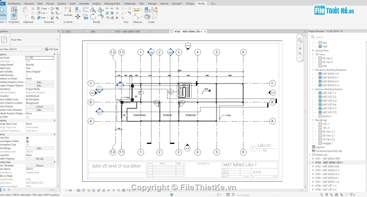367x197 pixels.
Task: Collapse the 3D Views tree node
Action: [x=313, y=54]
